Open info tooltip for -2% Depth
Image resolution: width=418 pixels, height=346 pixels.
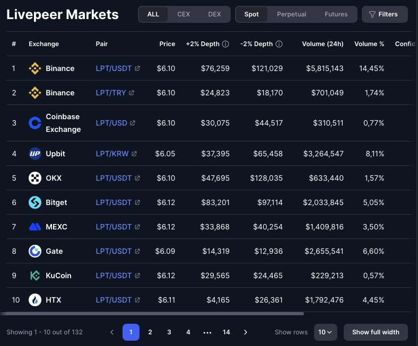pyautogui.click(x=279, y=44)
